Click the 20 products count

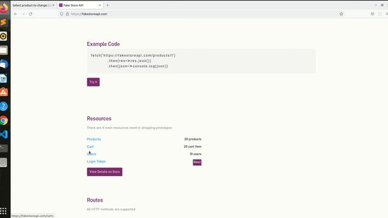(x=193, y=139)
